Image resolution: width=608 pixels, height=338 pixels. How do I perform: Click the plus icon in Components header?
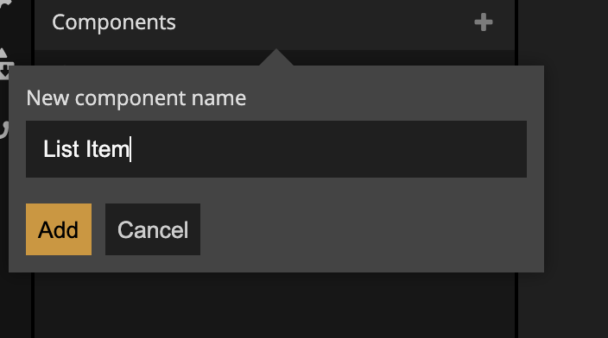point(484,22)
